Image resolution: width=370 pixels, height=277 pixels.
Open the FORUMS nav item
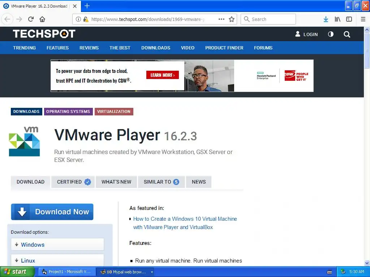(263, 48)
